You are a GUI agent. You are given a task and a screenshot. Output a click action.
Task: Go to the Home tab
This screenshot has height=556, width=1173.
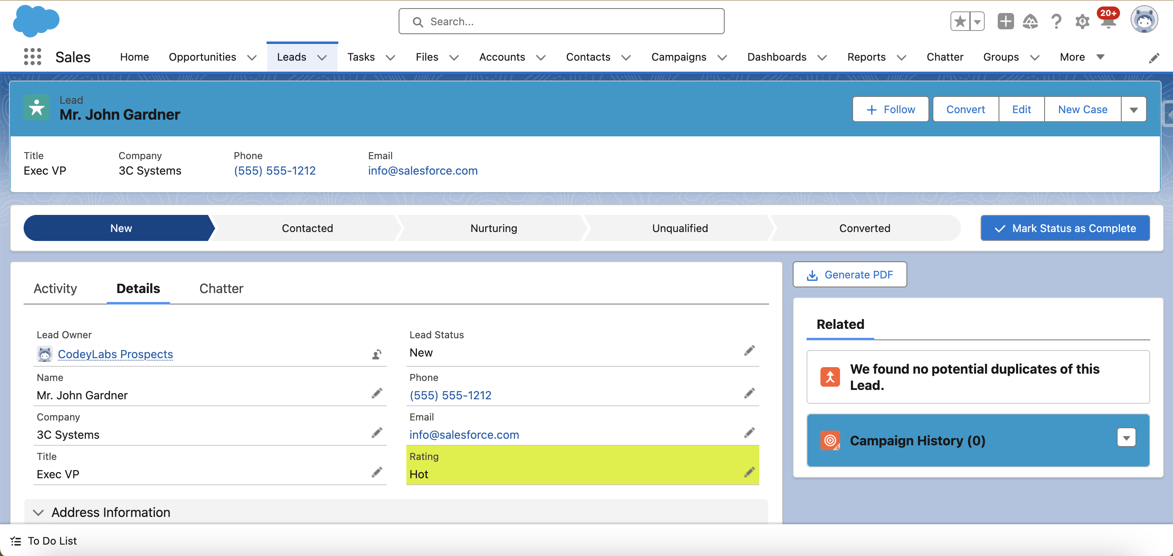click(x=134, y=57)
